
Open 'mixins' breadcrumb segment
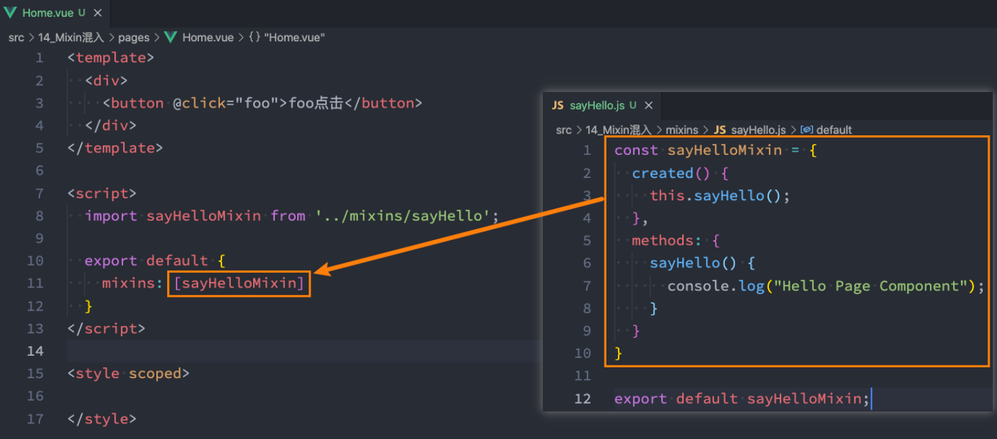coord(682,130)
